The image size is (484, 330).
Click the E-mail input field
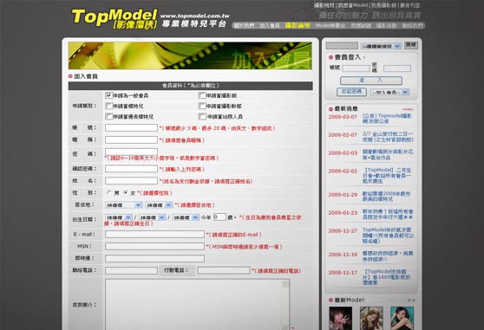pos(154,235)
